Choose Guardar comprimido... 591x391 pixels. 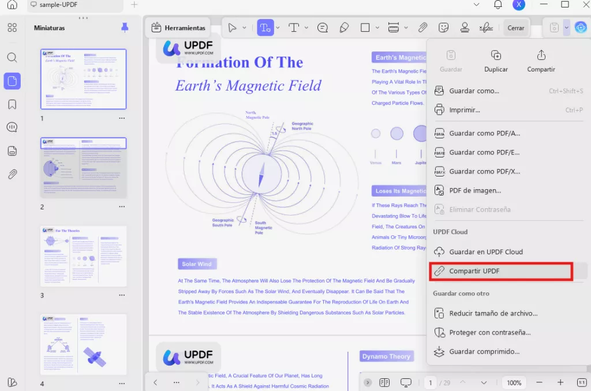[x=508, y=352]
